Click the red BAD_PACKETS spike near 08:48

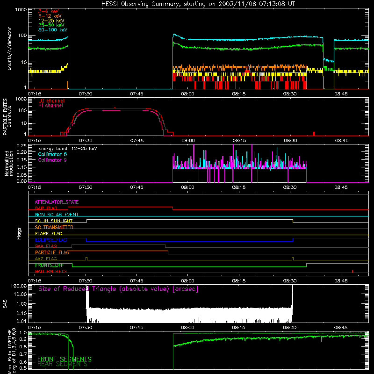[352, 271]
